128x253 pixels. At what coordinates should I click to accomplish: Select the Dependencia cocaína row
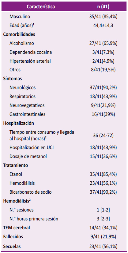64,52
